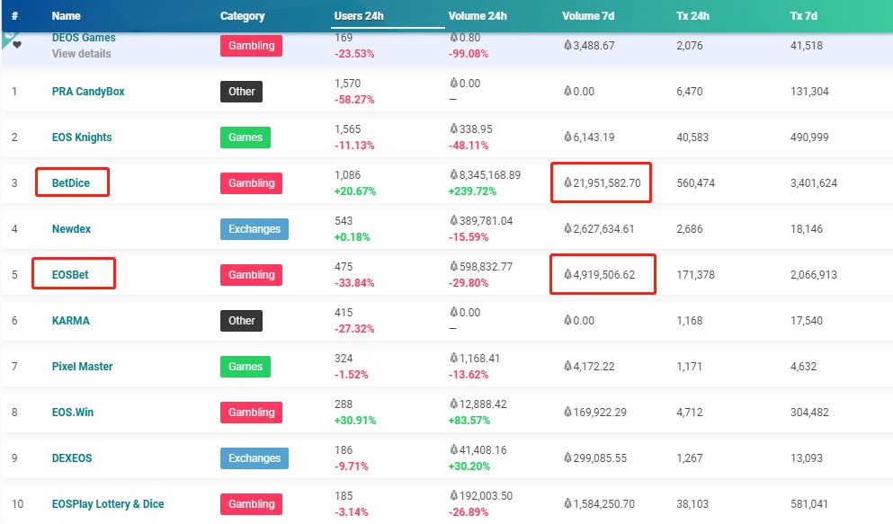Image resolution: width=893 pixels, height=524 pixels.
Task: Click Gambling tag in BetDice row
Action: pyautogui.click(x=251, y=183)
